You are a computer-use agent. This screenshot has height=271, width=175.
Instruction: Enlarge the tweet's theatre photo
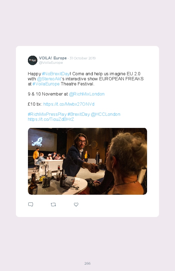coord(87,161)
